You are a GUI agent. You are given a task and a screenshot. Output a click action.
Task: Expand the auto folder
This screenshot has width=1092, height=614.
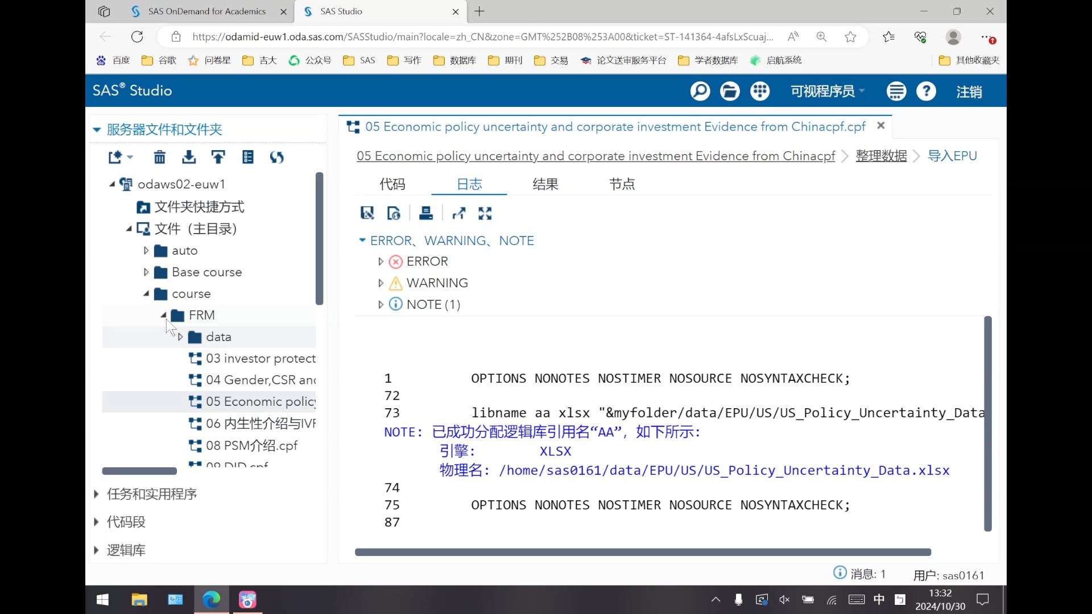146,250
